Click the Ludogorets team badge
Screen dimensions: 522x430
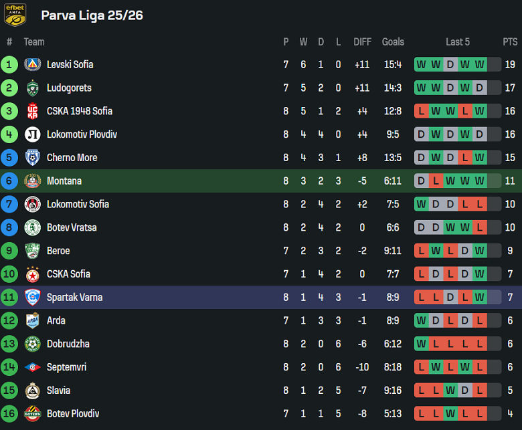(32, 88)
